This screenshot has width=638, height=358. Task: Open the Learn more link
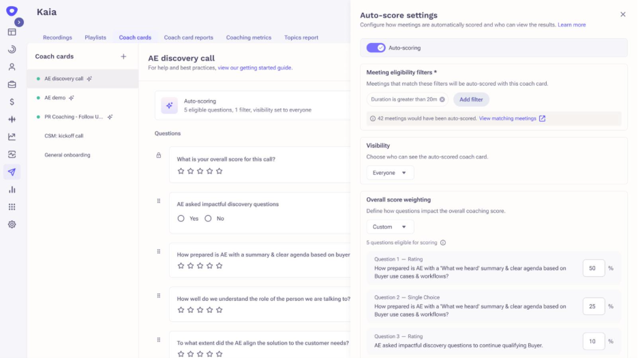(x=572, y=25)
